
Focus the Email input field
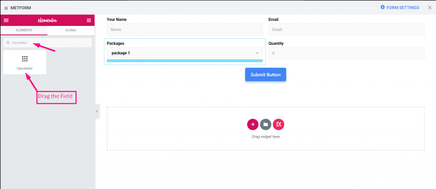click(346, 29)
